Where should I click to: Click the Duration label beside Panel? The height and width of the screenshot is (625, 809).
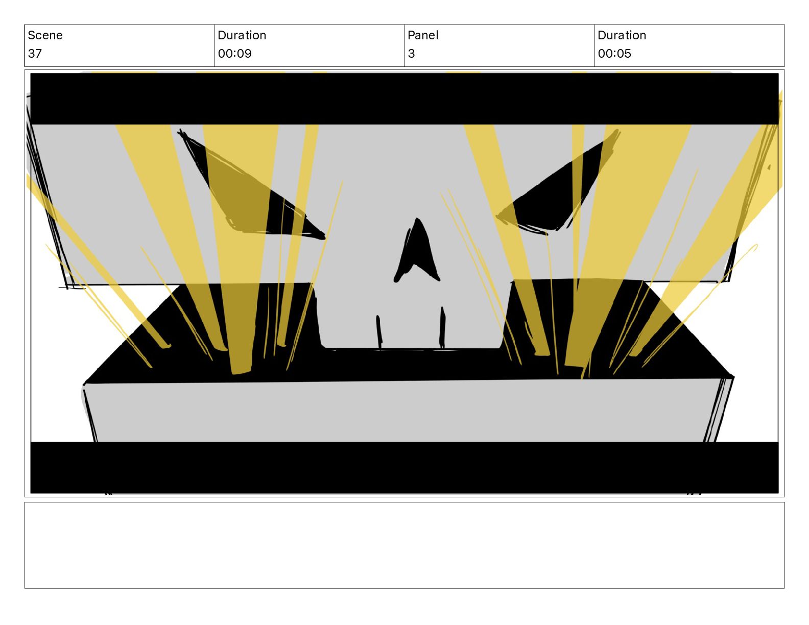point(622,35)
